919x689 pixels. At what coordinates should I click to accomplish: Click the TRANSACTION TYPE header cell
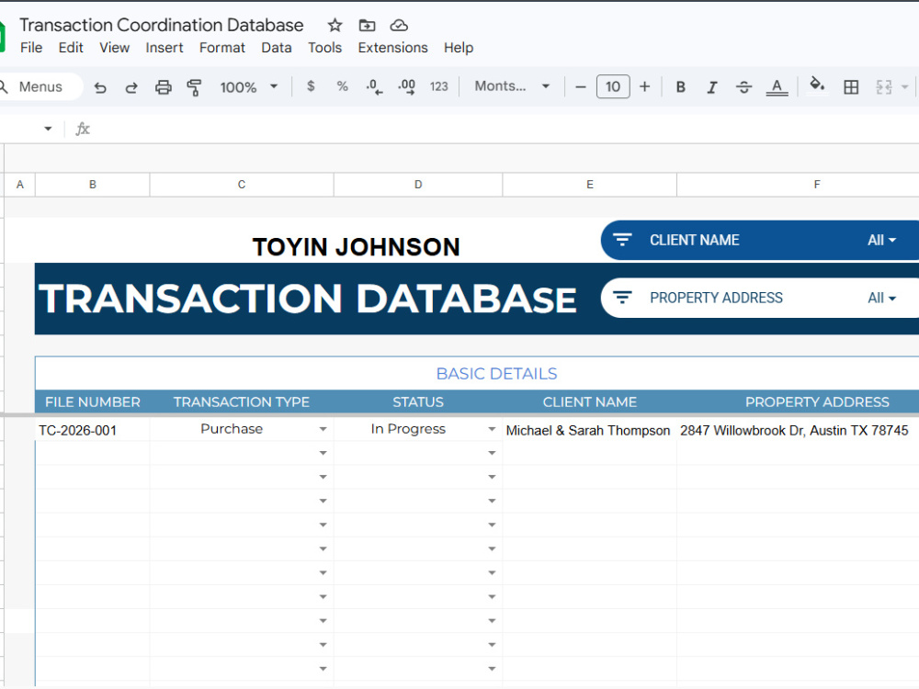click(242, 402)
